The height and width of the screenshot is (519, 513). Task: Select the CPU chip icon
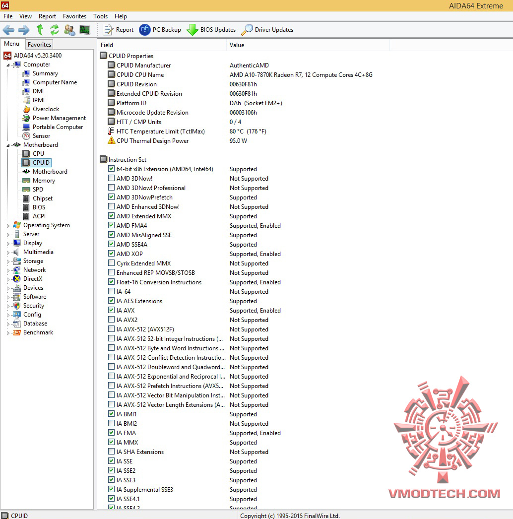tap(26, 154)
